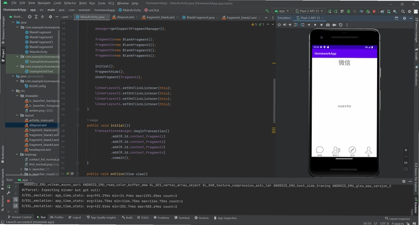419x225 pixels.
Task: Click the Debug app bug icon
Action: tap(348, 11)
